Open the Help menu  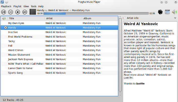coord(41,6)
